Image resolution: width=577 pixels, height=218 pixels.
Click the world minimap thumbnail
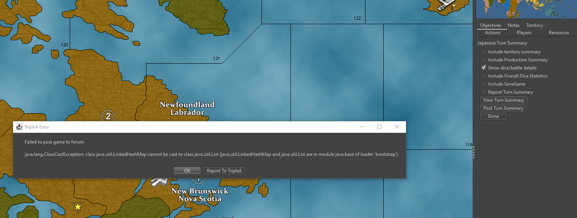(x=526, y=9)
